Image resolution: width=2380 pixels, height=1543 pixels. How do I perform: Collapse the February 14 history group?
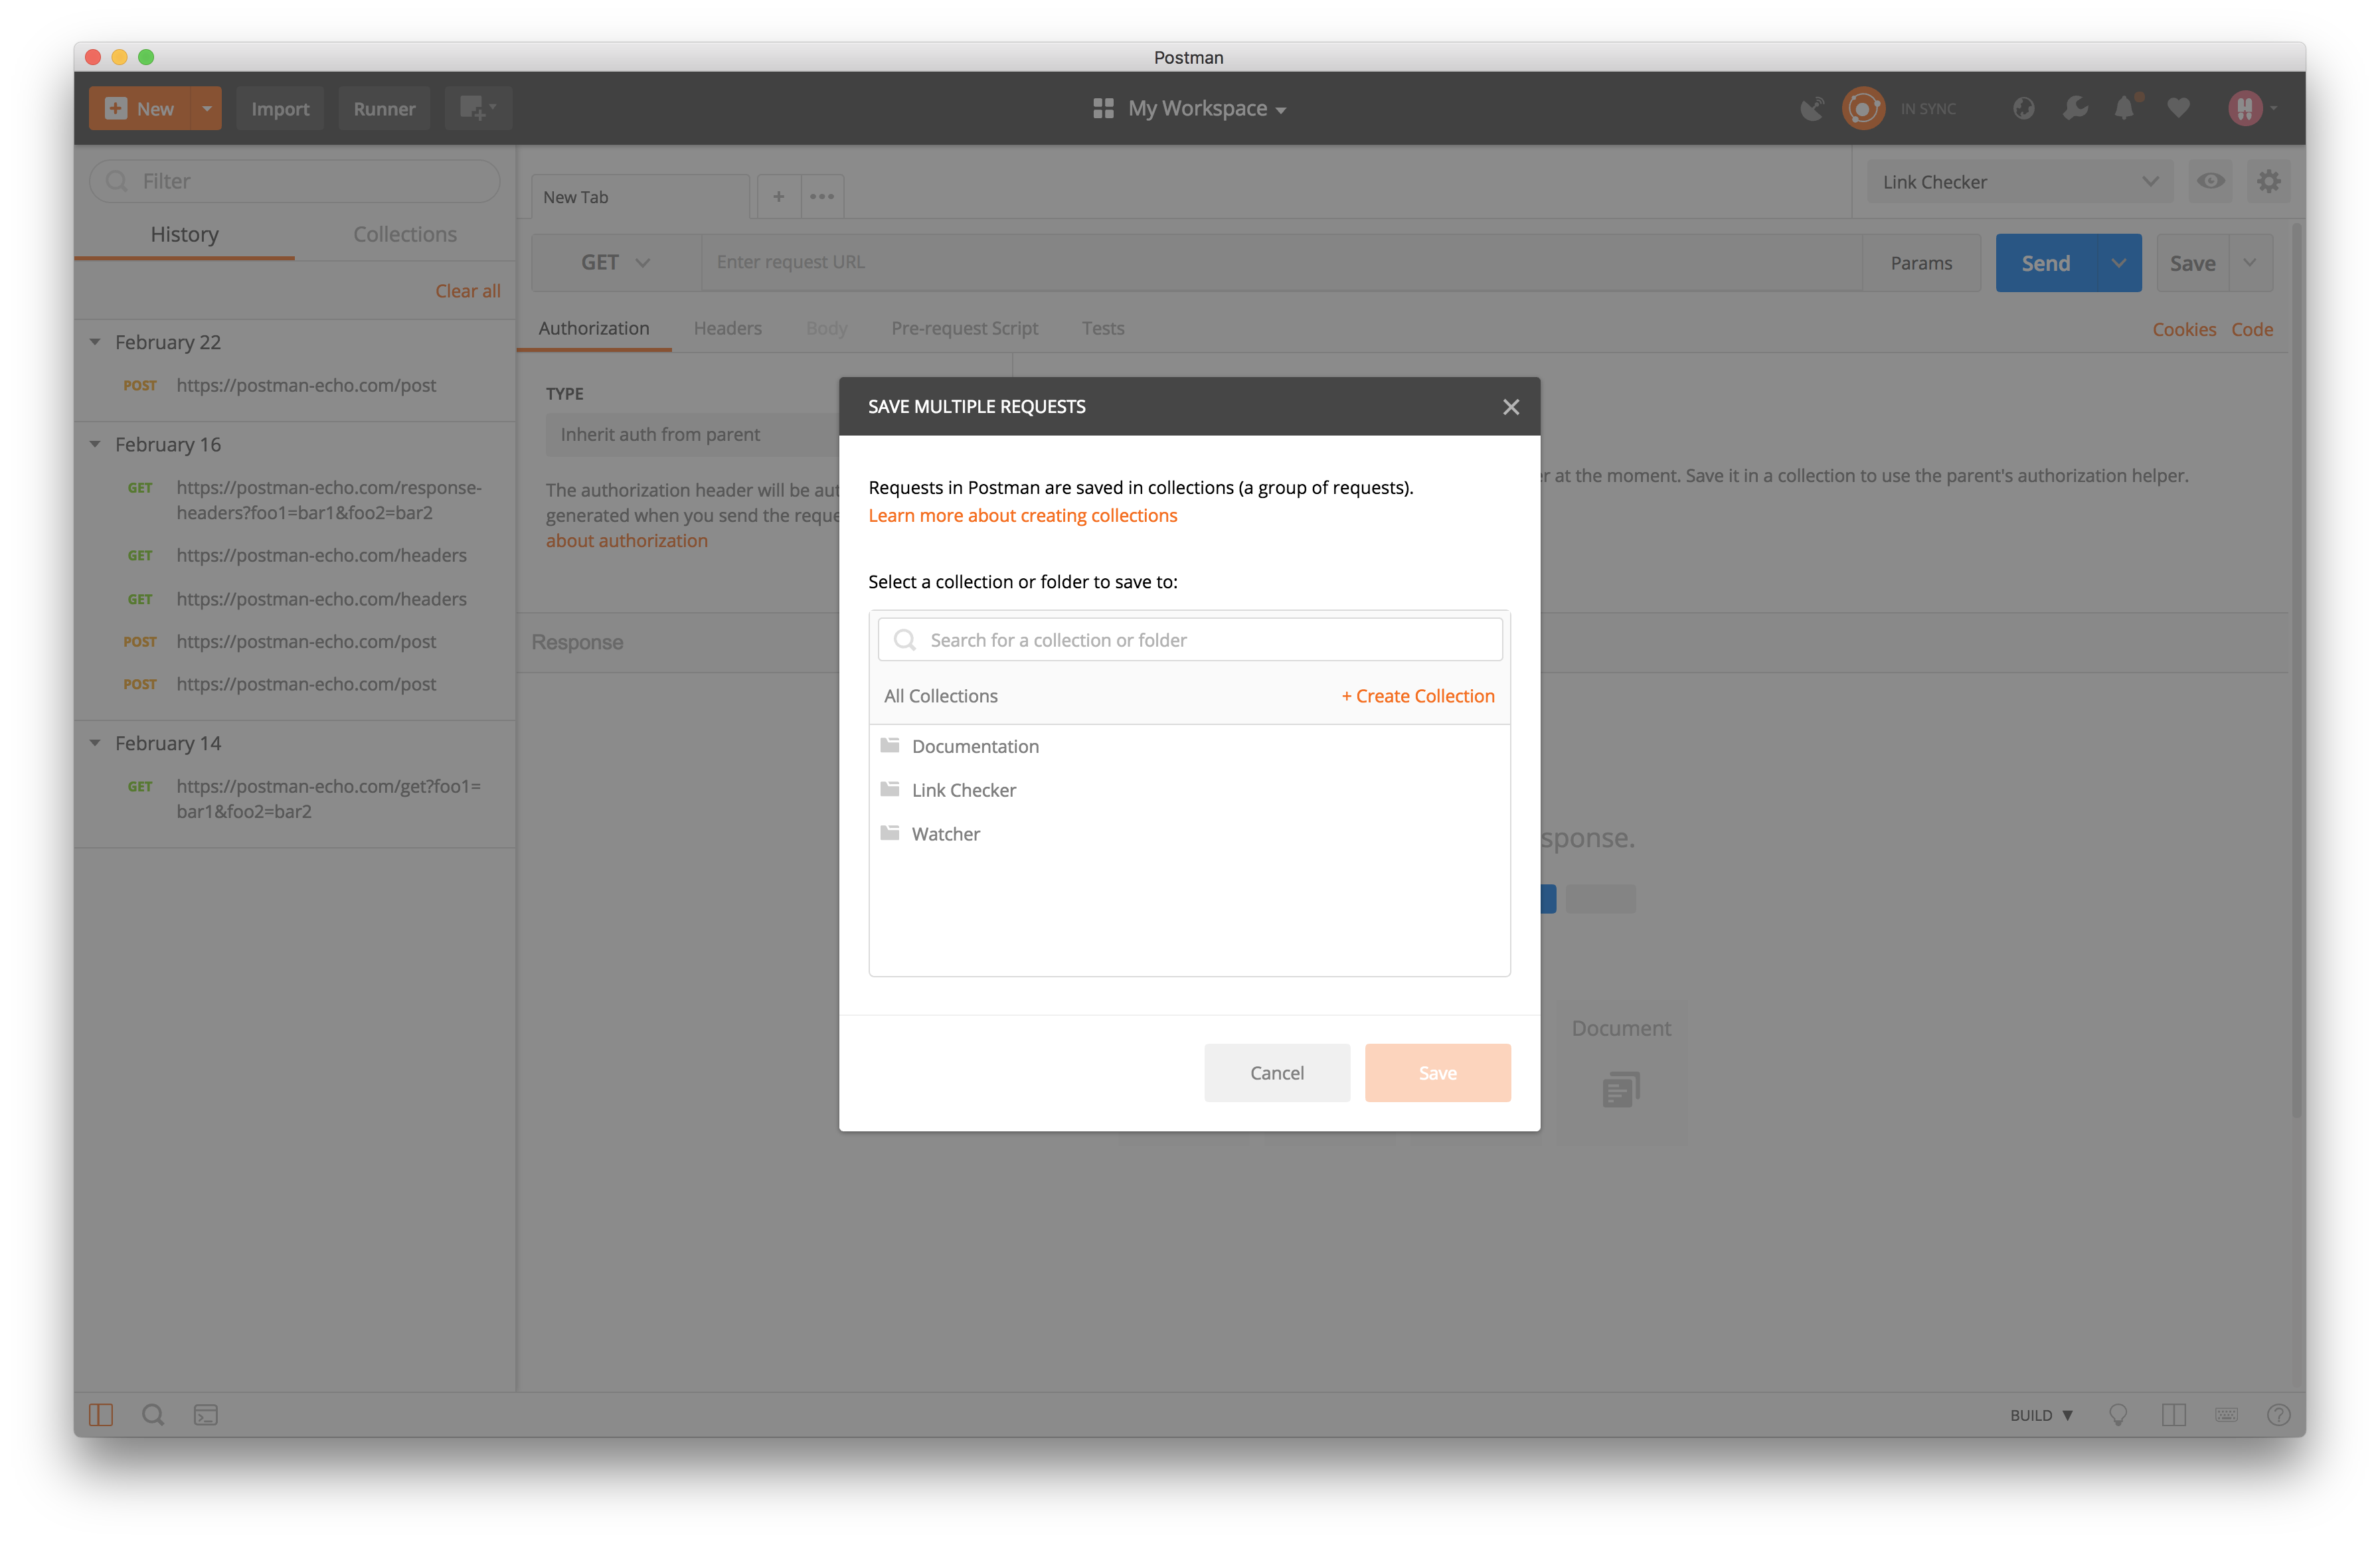coord(95,743)
